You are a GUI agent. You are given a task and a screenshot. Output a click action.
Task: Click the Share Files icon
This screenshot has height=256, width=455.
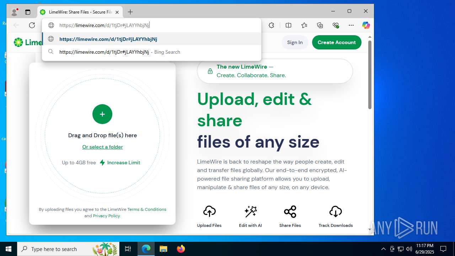(290, 212)
